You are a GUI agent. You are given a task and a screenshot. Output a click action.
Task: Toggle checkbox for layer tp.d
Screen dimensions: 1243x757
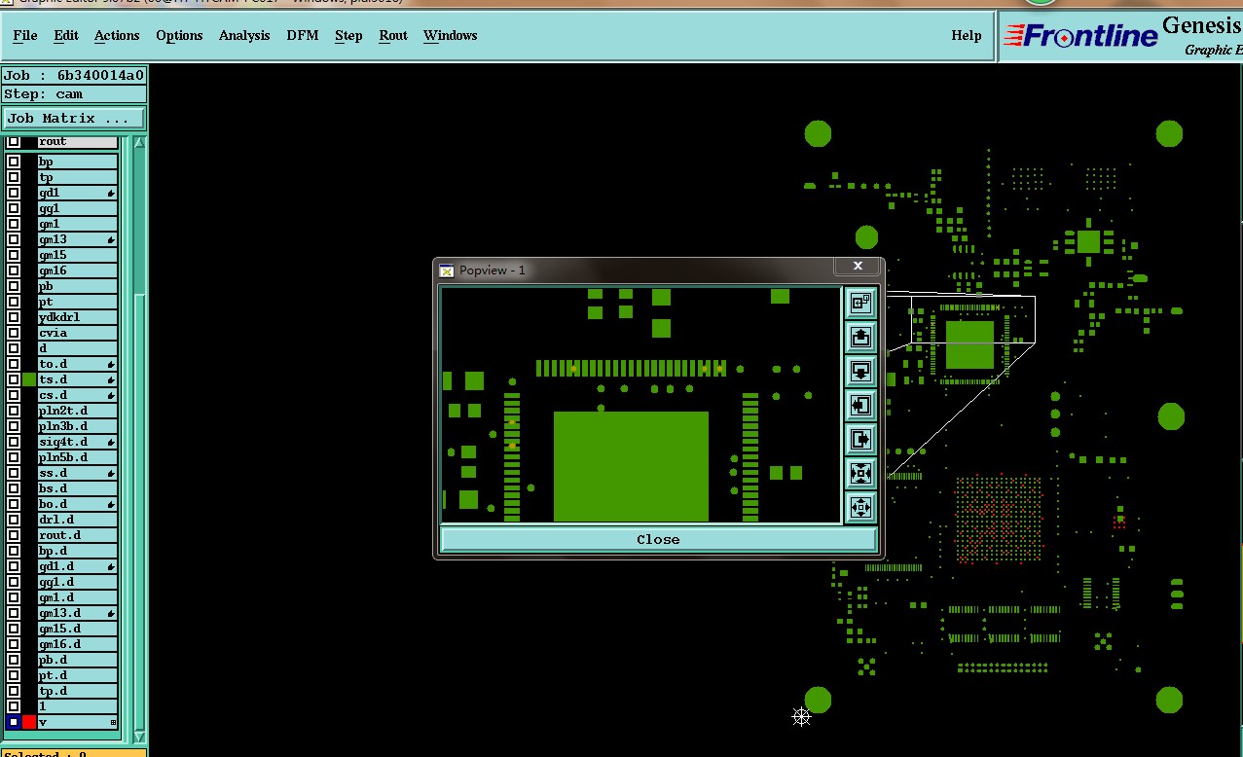click(14, 691)
